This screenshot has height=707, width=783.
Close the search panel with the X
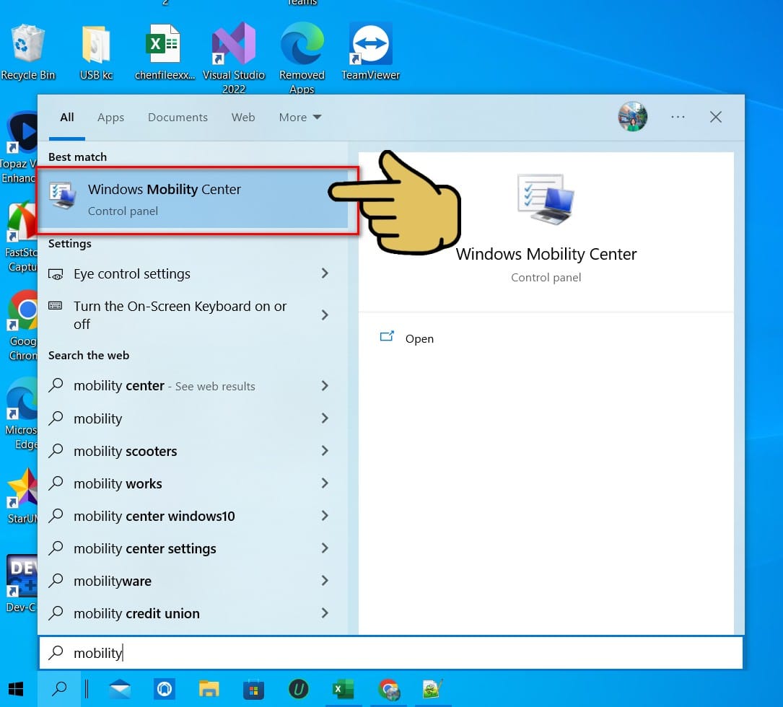pos(716,117)
